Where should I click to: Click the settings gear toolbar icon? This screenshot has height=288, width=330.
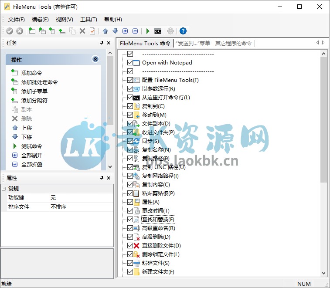pos(170,31)
